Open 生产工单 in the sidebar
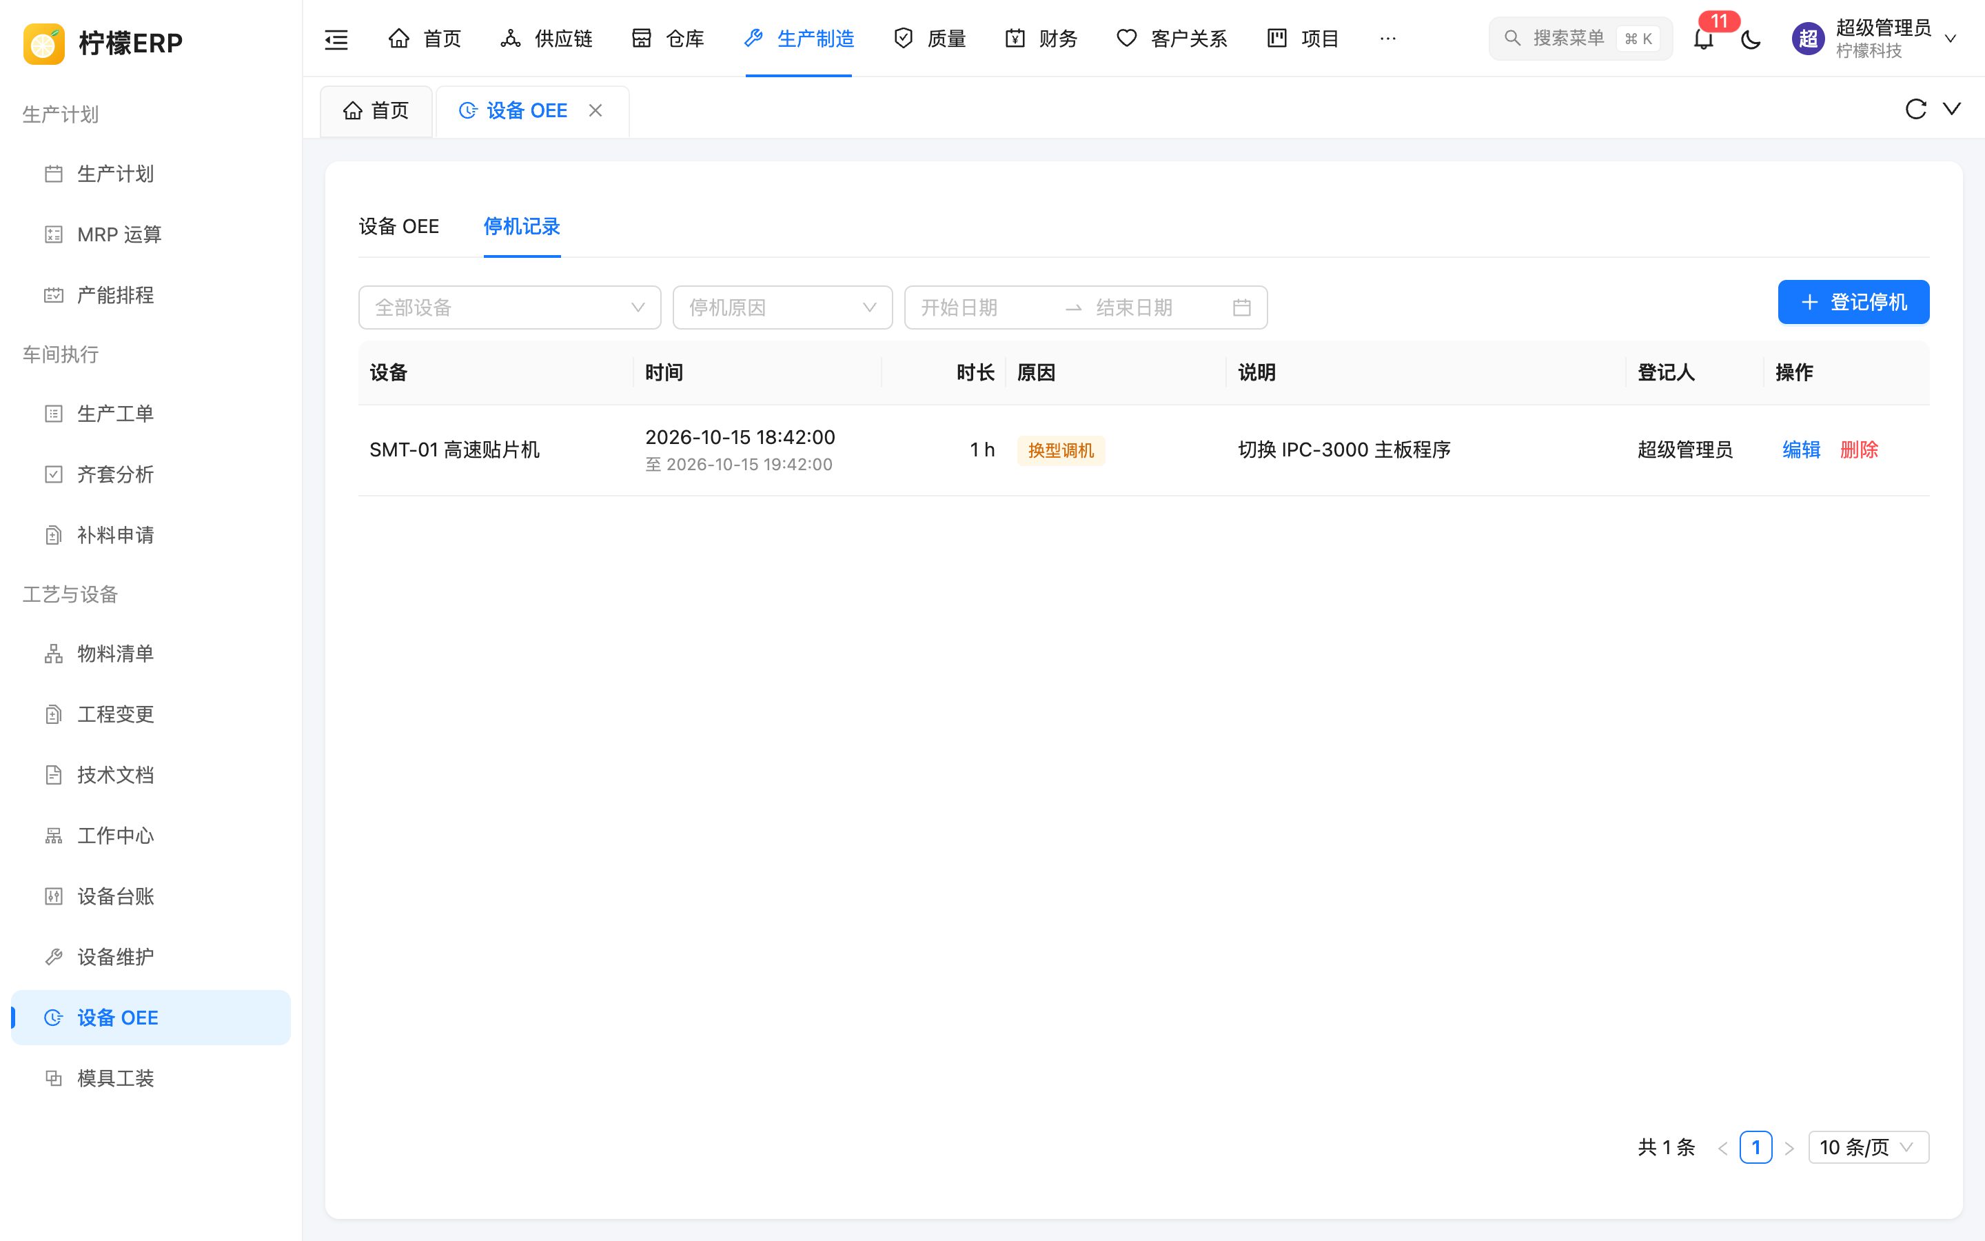The width and height of the screenshot is (1985, 1241). [151, 414]
